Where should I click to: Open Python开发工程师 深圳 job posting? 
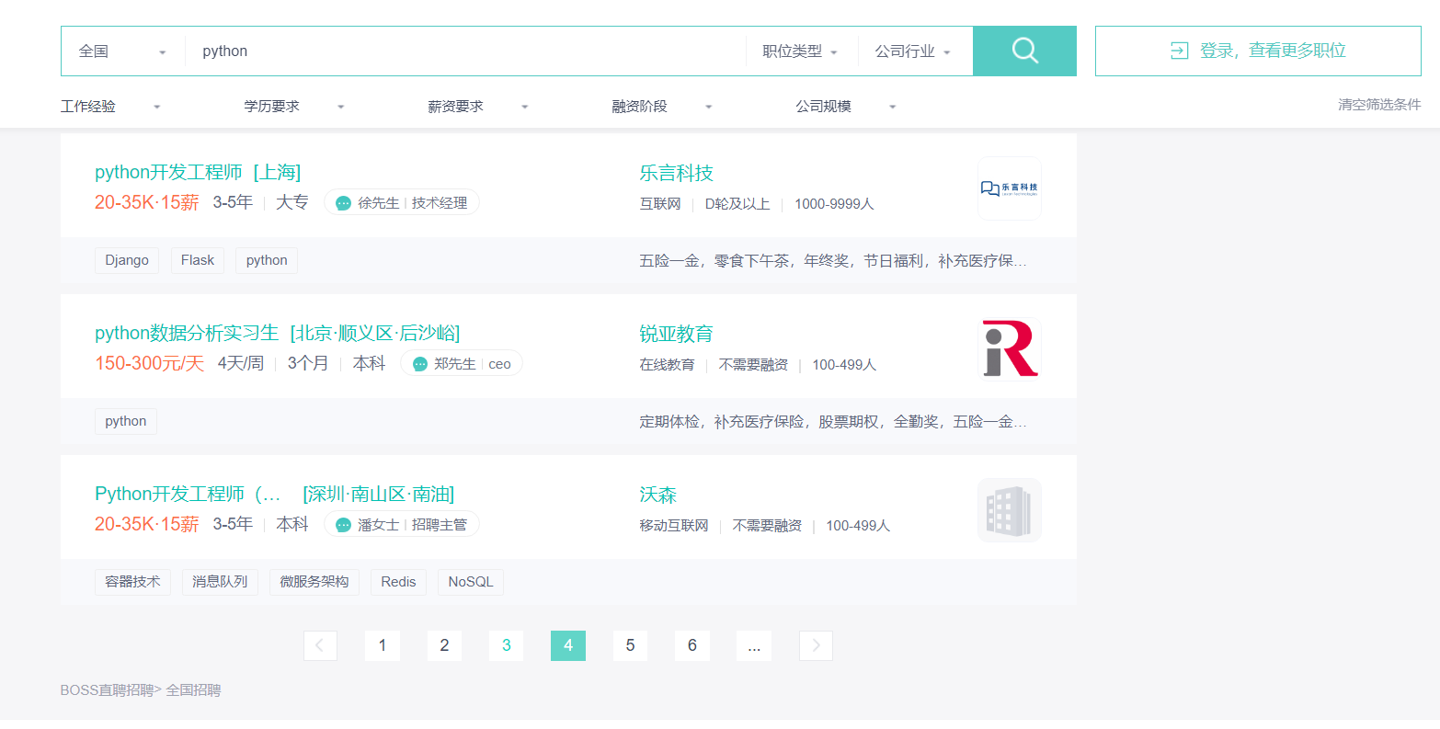274,495
